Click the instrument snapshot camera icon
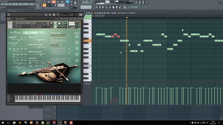This screenshot has height=125, width=223. (48, 23)
